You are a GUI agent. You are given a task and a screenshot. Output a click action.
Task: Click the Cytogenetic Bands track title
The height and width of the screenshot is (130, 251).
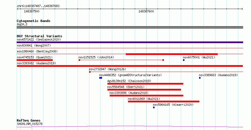34,21
